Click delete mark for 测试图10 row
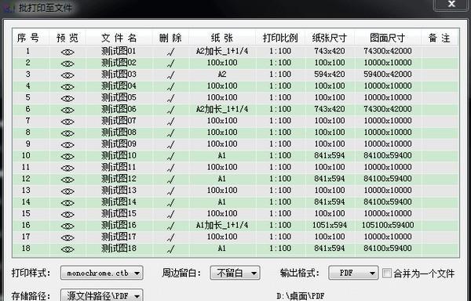Image resolution: width=471 pixels, height=301 pixels. (x=170, y=157)
